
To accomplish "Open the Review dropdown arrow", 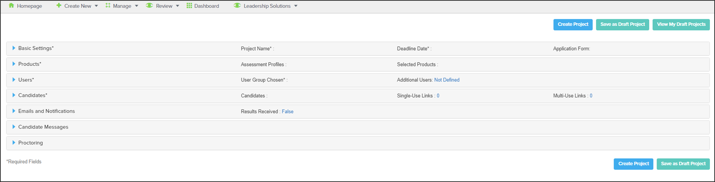I will tap(178, 6).
